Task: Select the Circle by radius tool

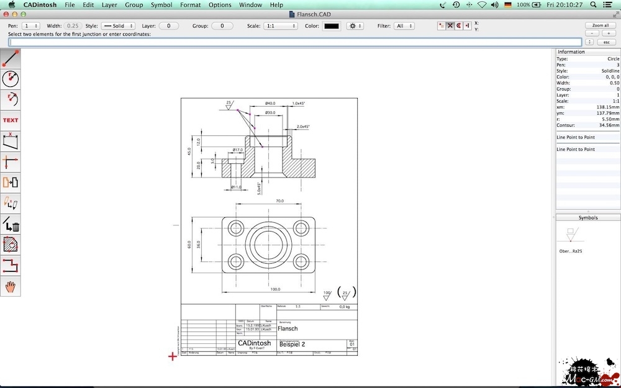Action: pos(11,79)
